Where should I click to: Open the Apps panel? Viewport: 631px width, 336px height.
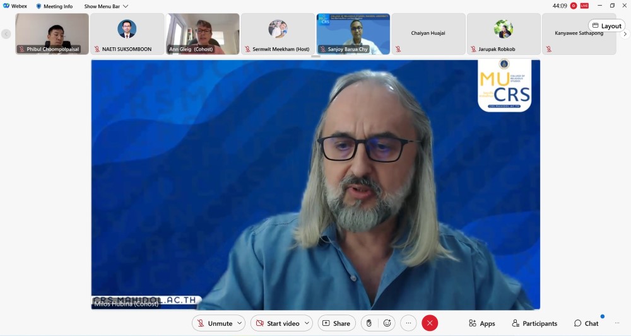(482, 323)
